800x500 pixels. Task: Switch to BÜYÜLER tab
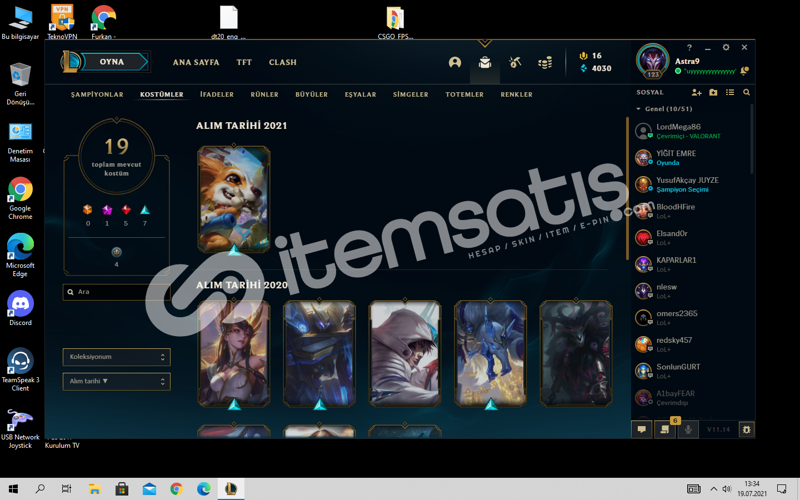pos(312,94)
